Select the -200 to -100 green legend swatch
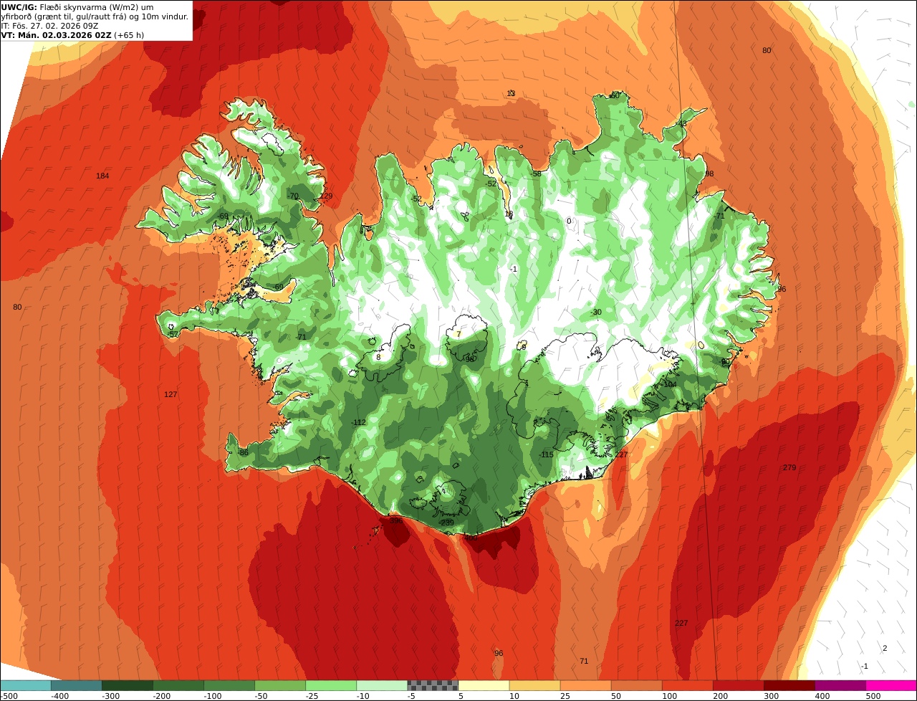This screenshot has height=701, width=917. pos(178,685)
